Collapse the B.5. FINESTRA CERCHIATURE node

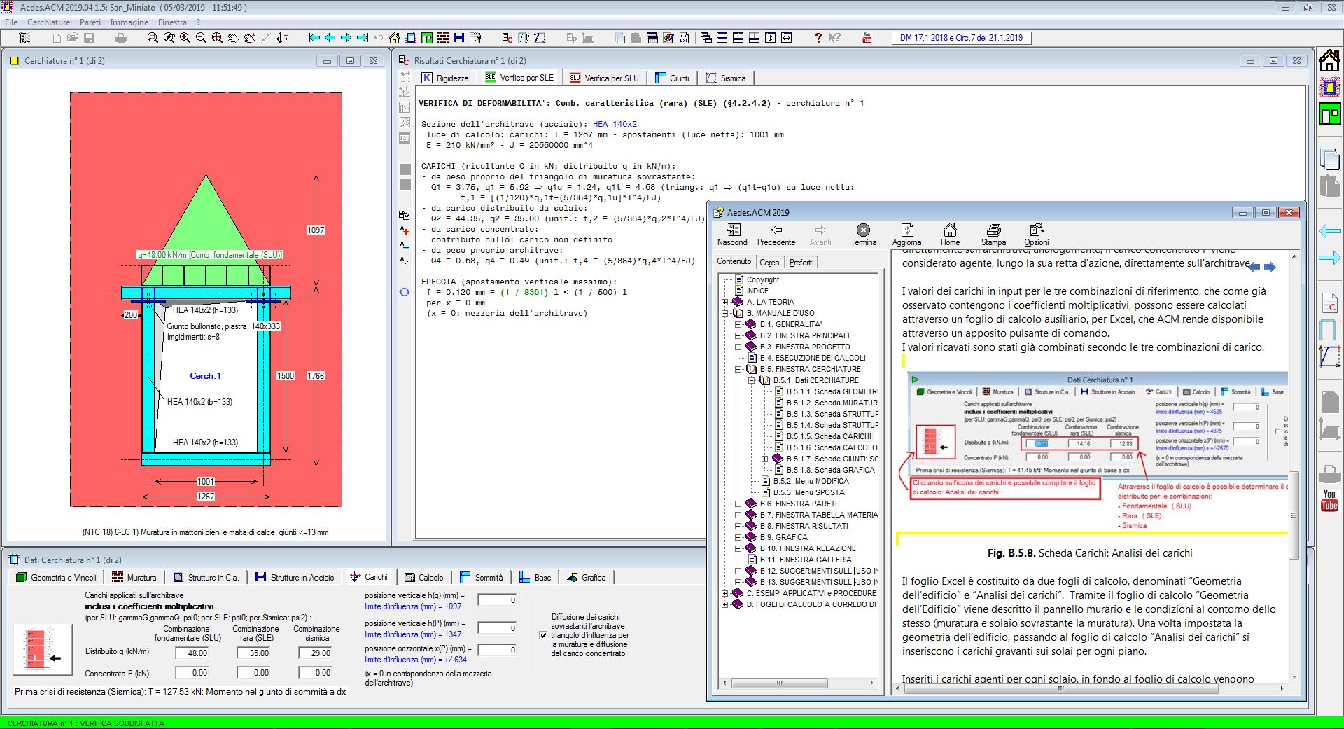click(738, 369)
